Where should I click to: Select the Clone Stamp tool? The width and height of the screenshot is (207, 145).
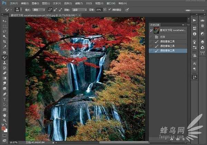5,63
